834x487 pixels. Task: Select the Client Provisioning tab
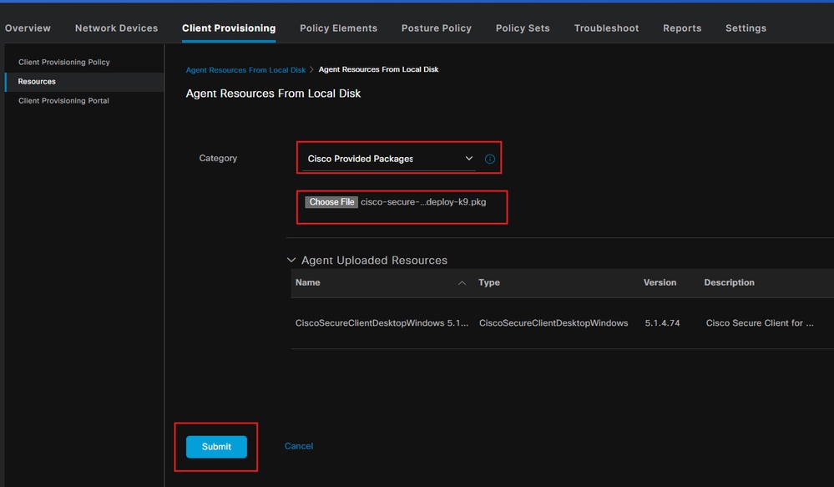229,28
